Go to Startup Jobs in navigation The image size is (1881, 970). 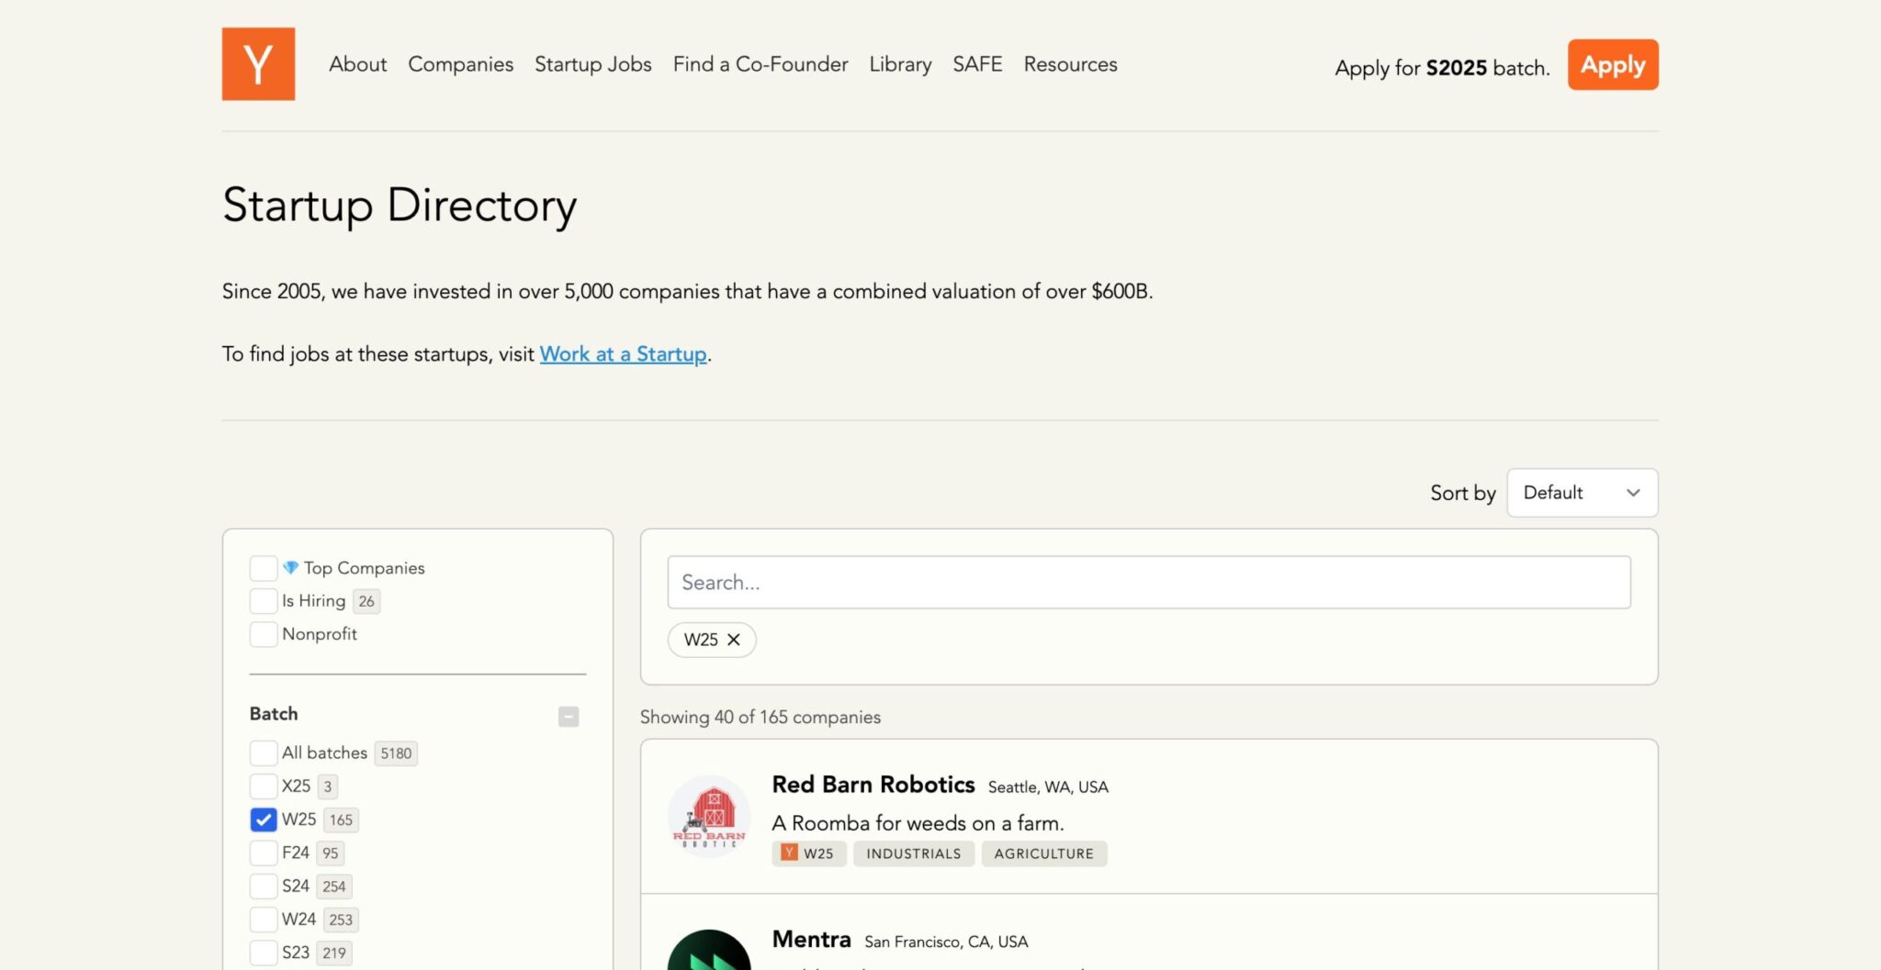coord(592,64)
